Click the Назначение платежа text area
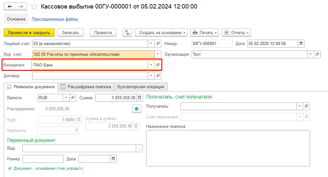 [228, 148]
